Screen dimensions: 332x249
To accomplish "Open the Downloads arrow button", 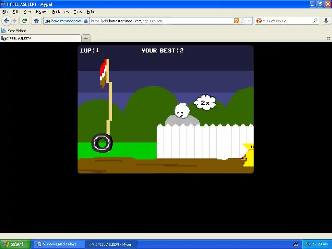I will point(326,21).
